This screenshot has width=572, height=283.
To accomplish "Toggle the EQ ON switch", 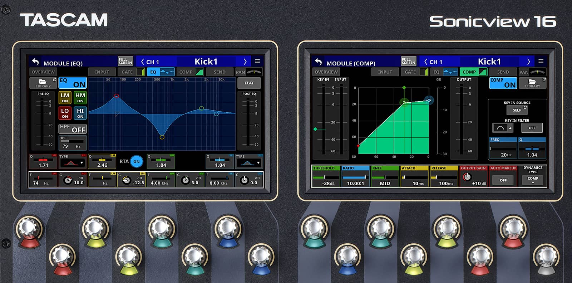I will pyautogui.click(x=73, y=83).
